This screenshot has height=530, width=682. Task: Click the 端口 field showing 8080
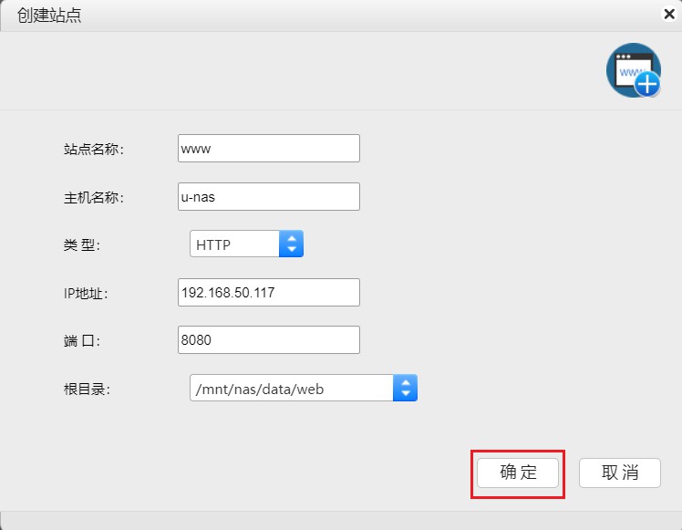268,340
